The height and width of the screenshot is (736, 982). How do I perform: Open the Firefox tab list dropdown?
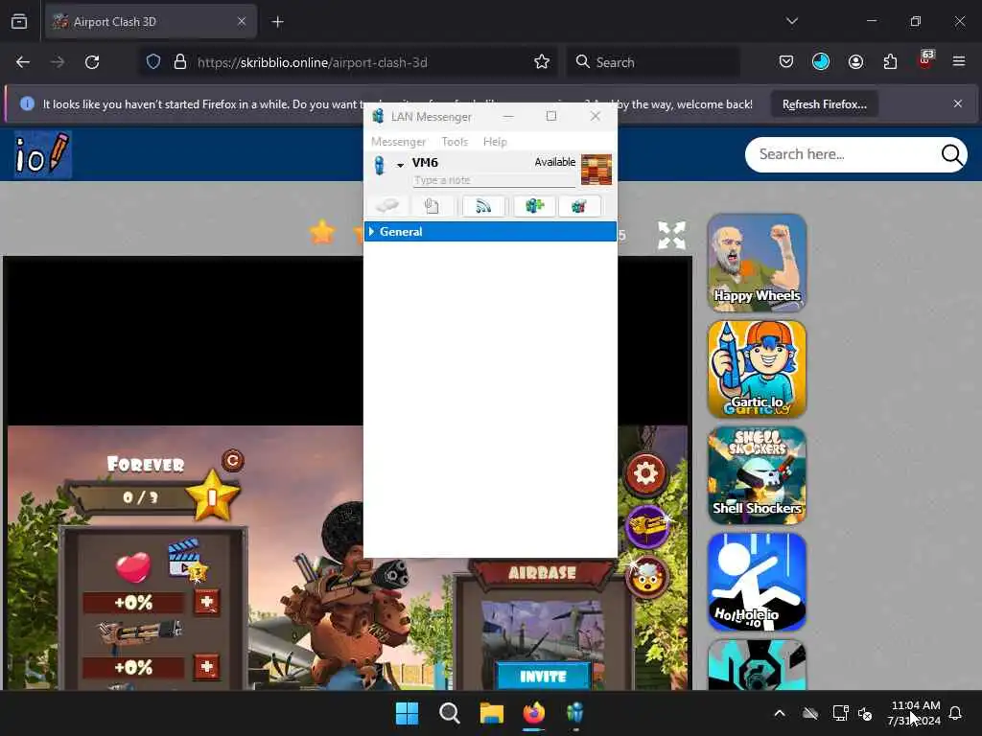791,21
